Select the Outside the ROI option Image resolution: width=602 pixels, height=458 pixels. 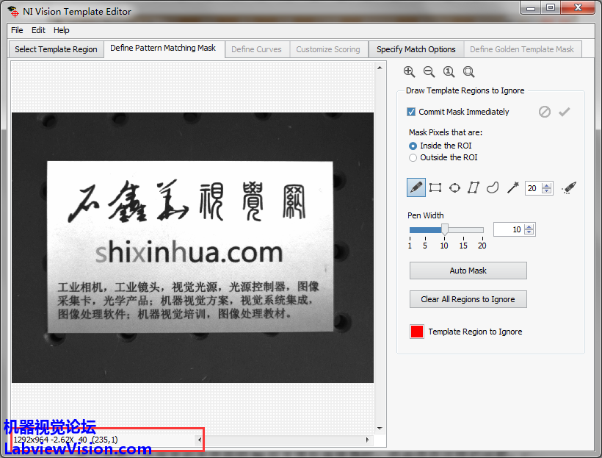(413, 157)
